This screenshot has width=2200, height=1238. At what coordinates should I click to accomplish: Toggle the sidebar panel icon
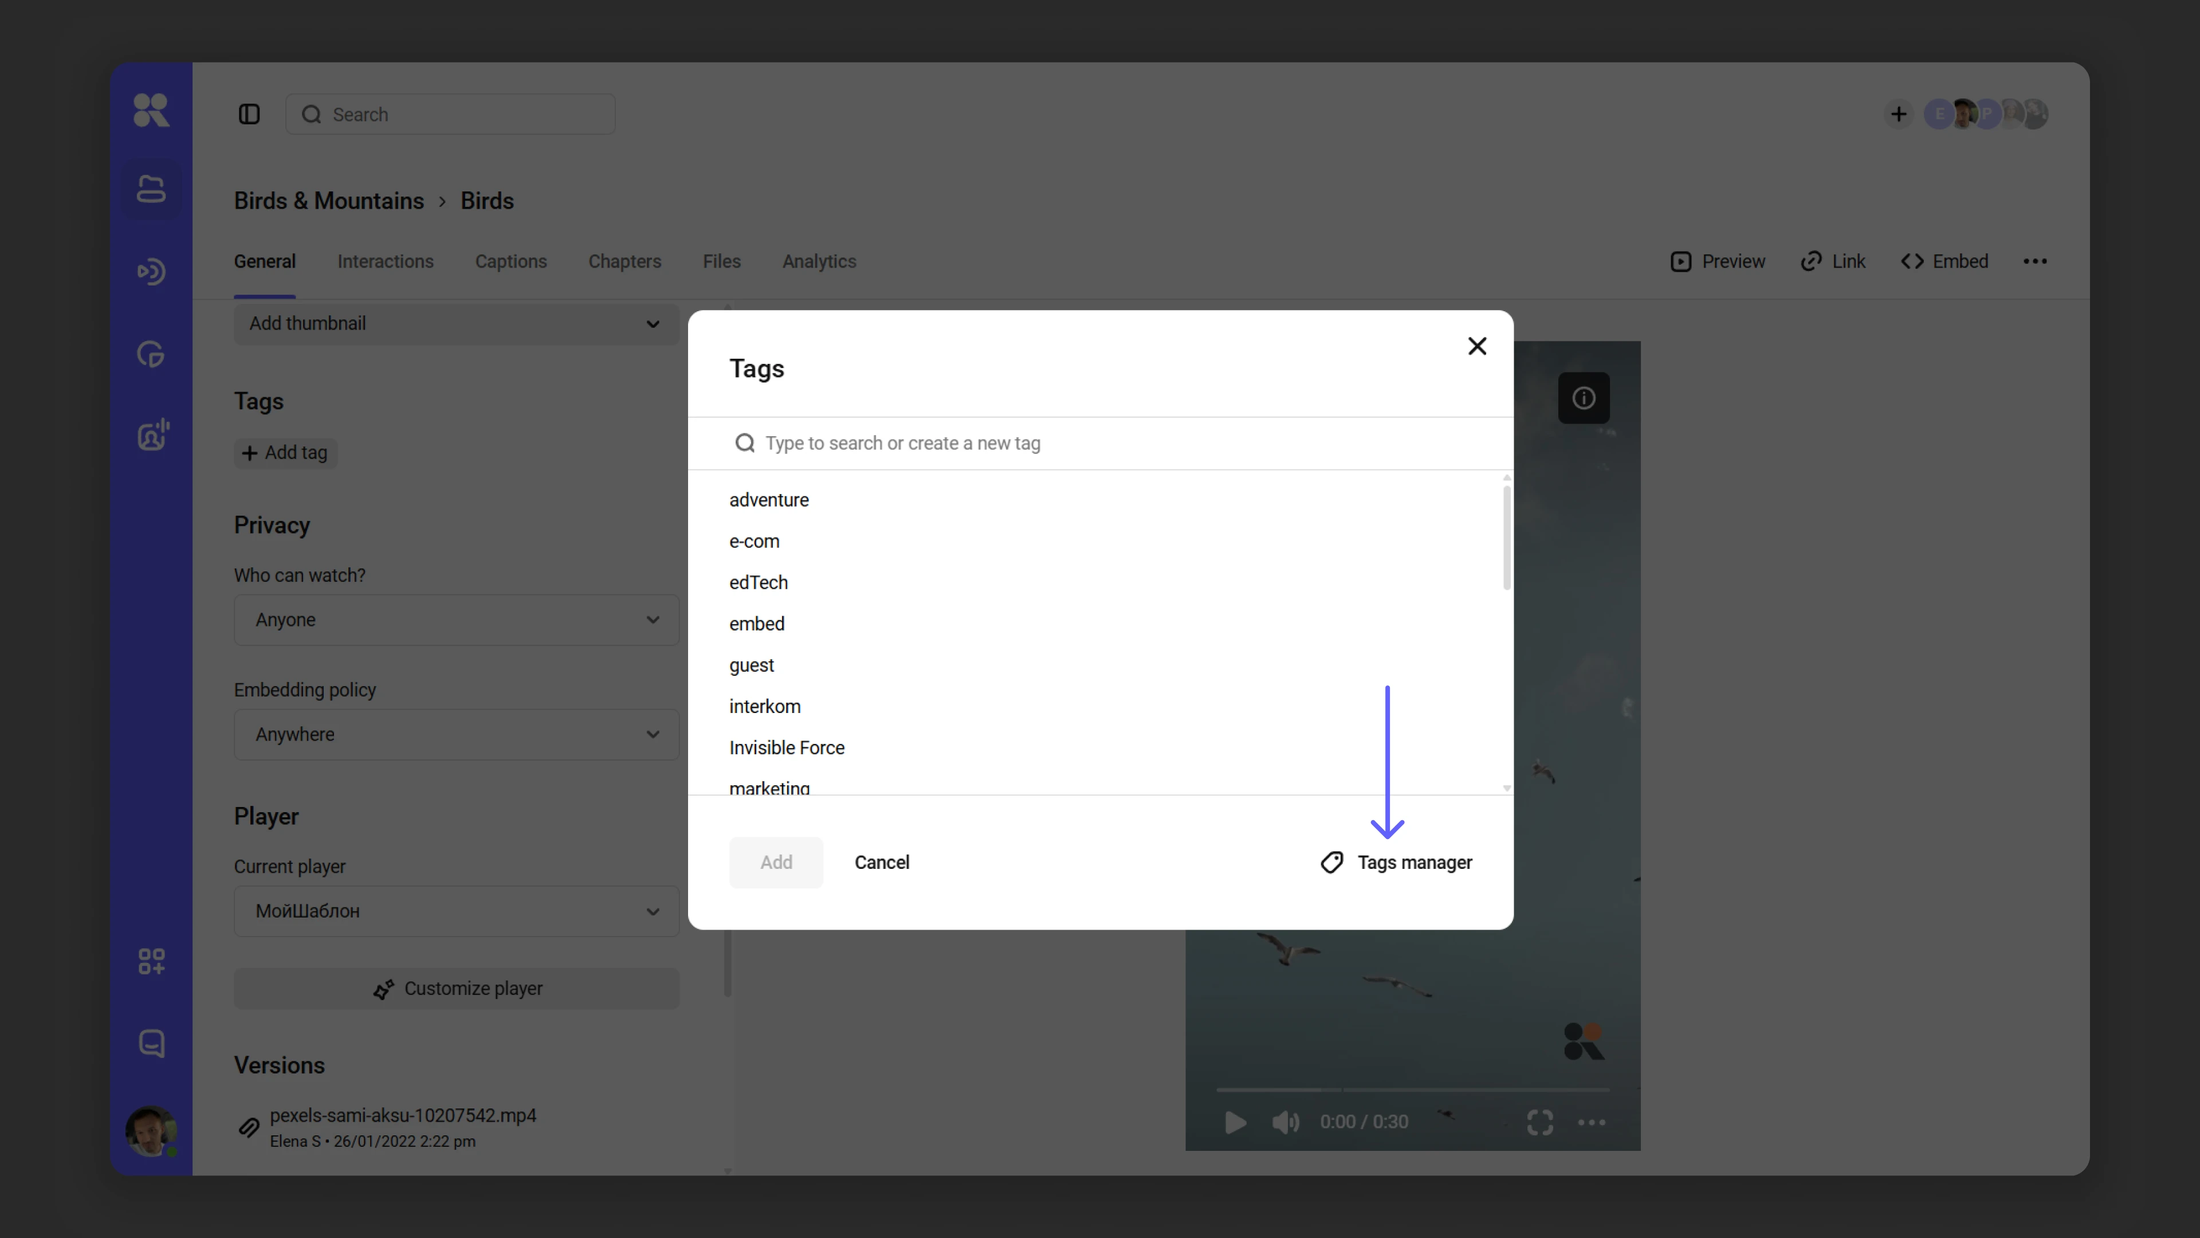pyautogui.click(x=249, y=115)
